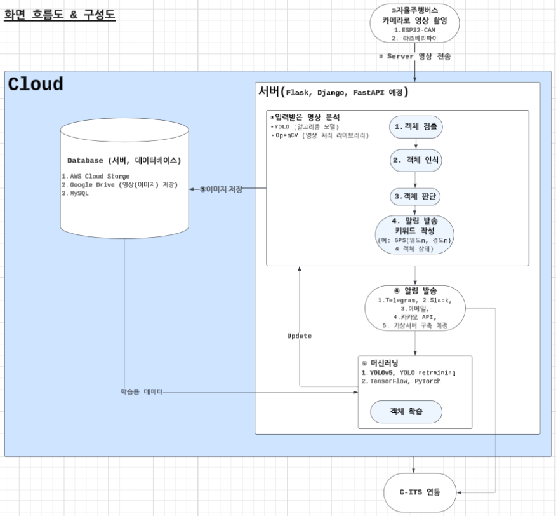The image size is (556, 516).
Task: Click the '화면 흐름도 & 구성도' title text
Action: [x=60, y=15]
